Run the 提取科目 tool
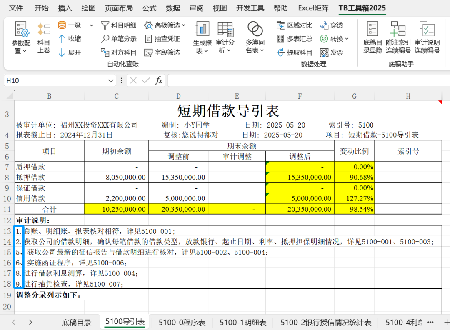 (x=295, y=52)
